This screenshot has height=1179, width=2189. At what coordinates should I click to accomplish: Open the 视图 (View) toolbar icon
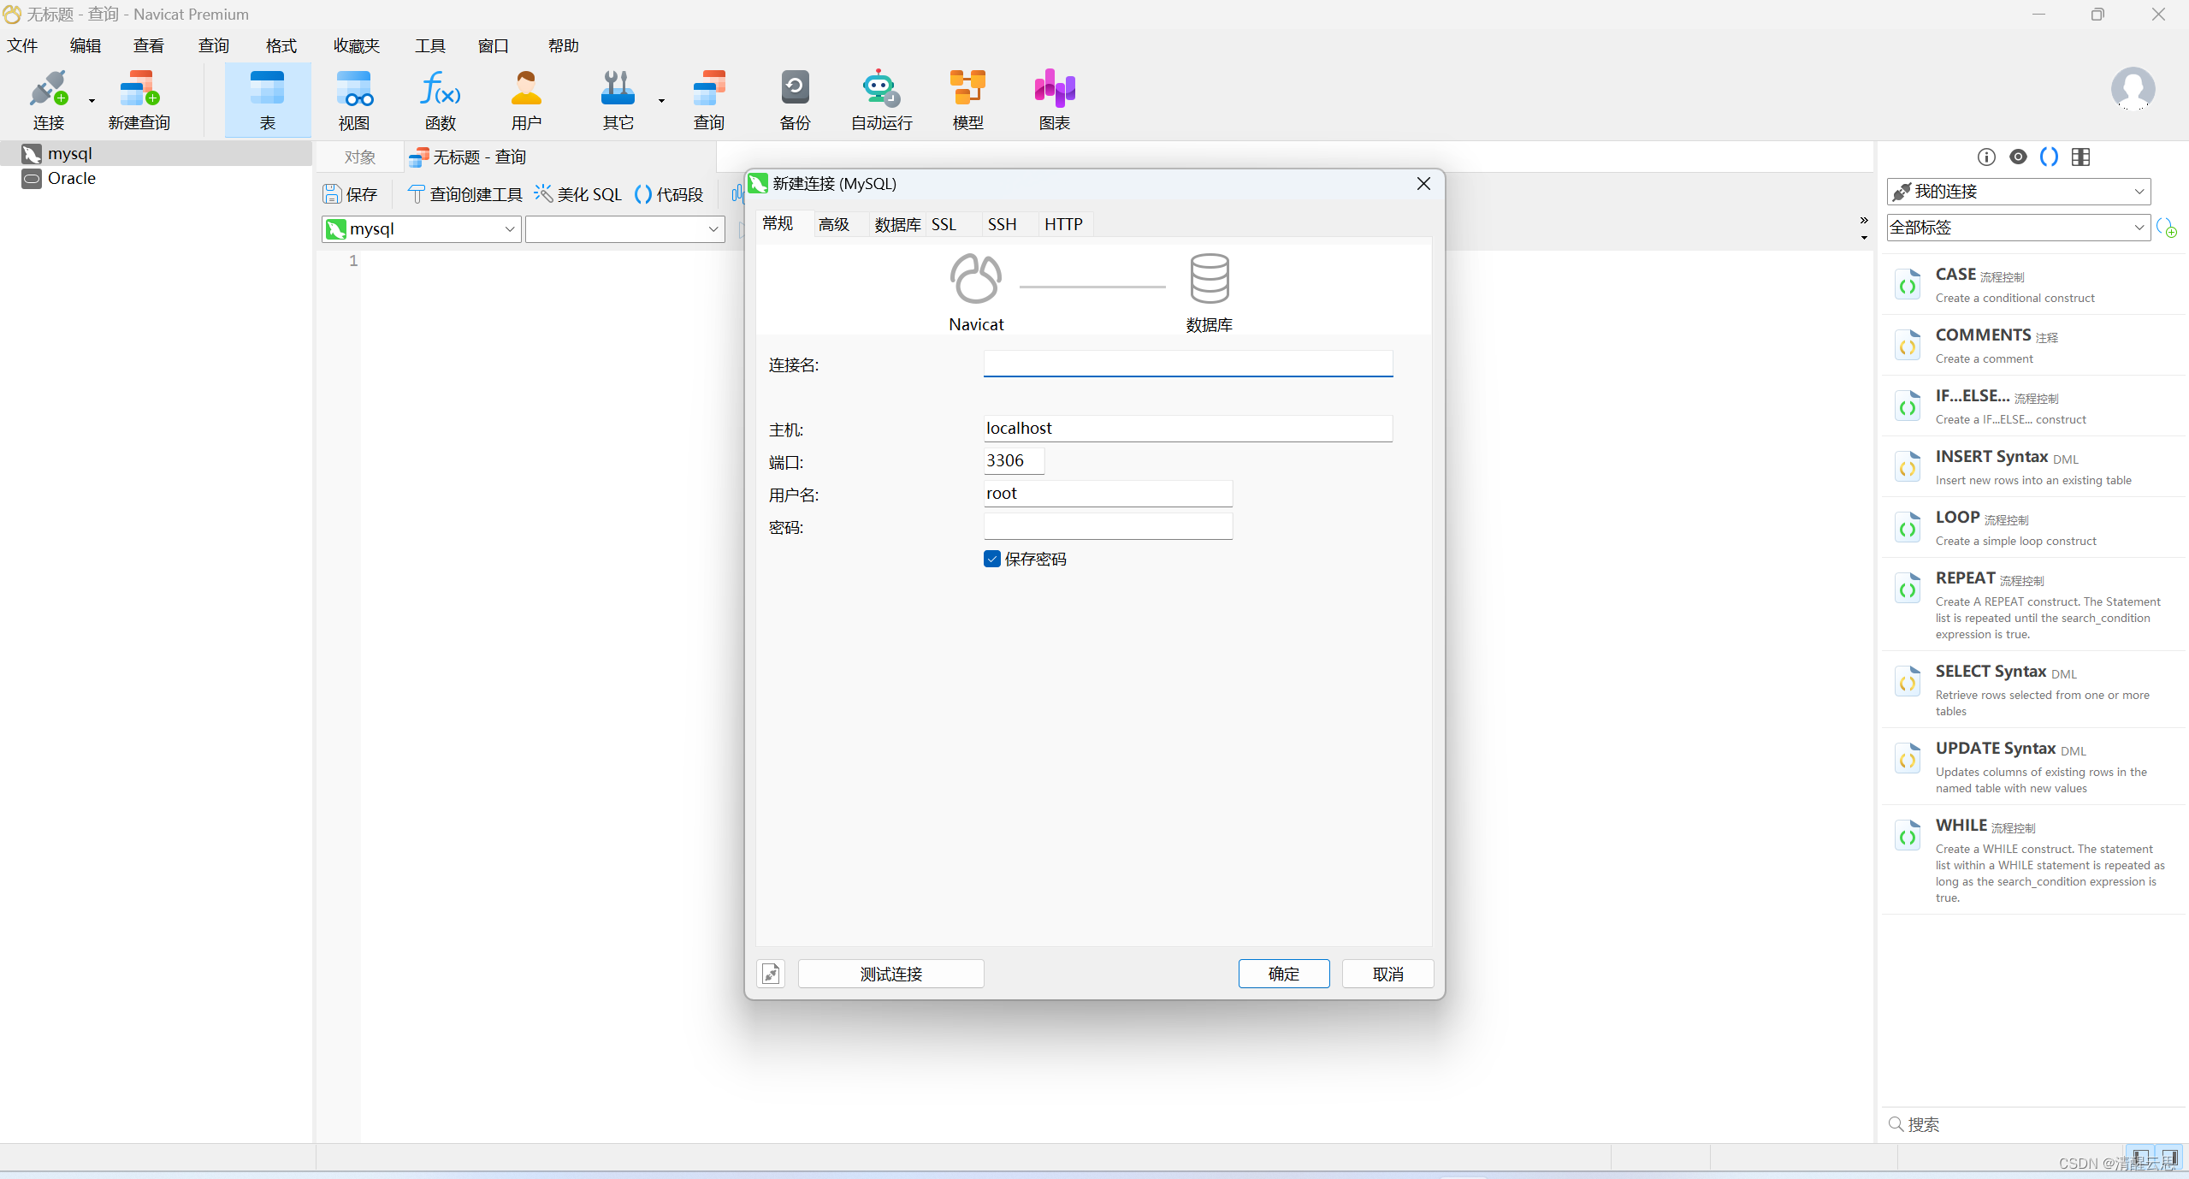(353, 100)
